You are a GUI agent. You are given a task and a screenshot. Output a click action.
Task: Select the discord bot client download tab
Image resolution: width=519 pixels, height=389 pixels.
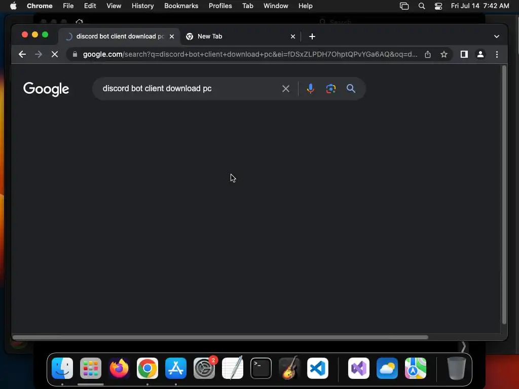tap(119, 36)
